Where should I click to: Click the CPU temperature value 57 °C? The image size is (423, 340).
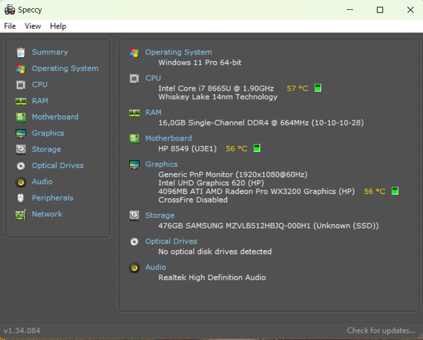[297, 89]
